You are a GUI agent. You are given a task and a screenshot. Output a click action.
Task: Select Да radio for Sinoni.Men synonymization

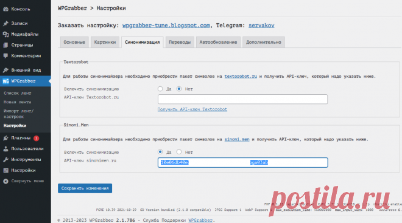coord(160,152)
